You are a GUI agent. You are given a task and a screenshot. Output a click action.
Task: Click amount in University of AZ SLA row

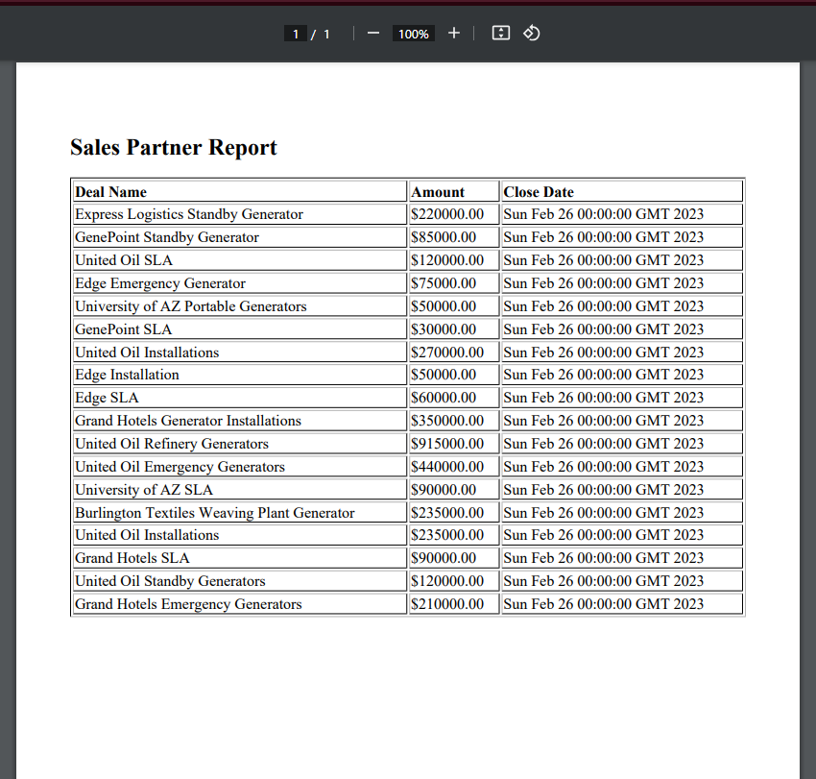click(x=454, y=490)
